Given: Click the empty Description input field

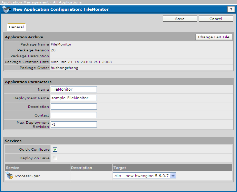Looking at the screenshot, I should pyautogui.click(x=74, y=107).
